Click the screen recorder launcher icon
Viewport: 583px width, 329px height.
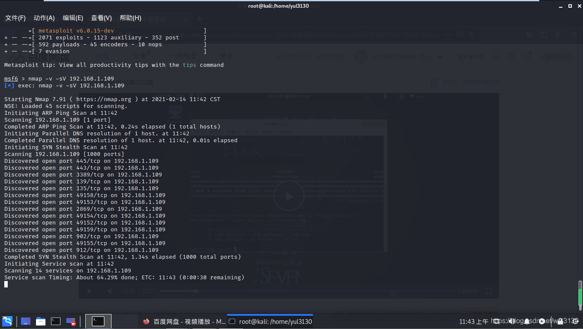coord(71,321)
